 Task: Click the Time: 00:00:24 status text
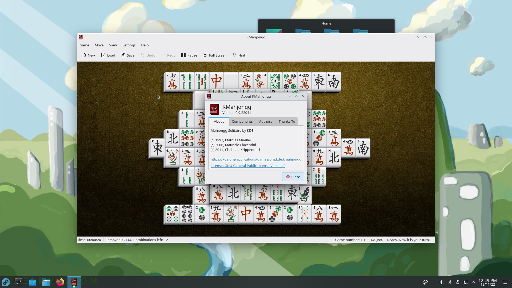[89, 240]
